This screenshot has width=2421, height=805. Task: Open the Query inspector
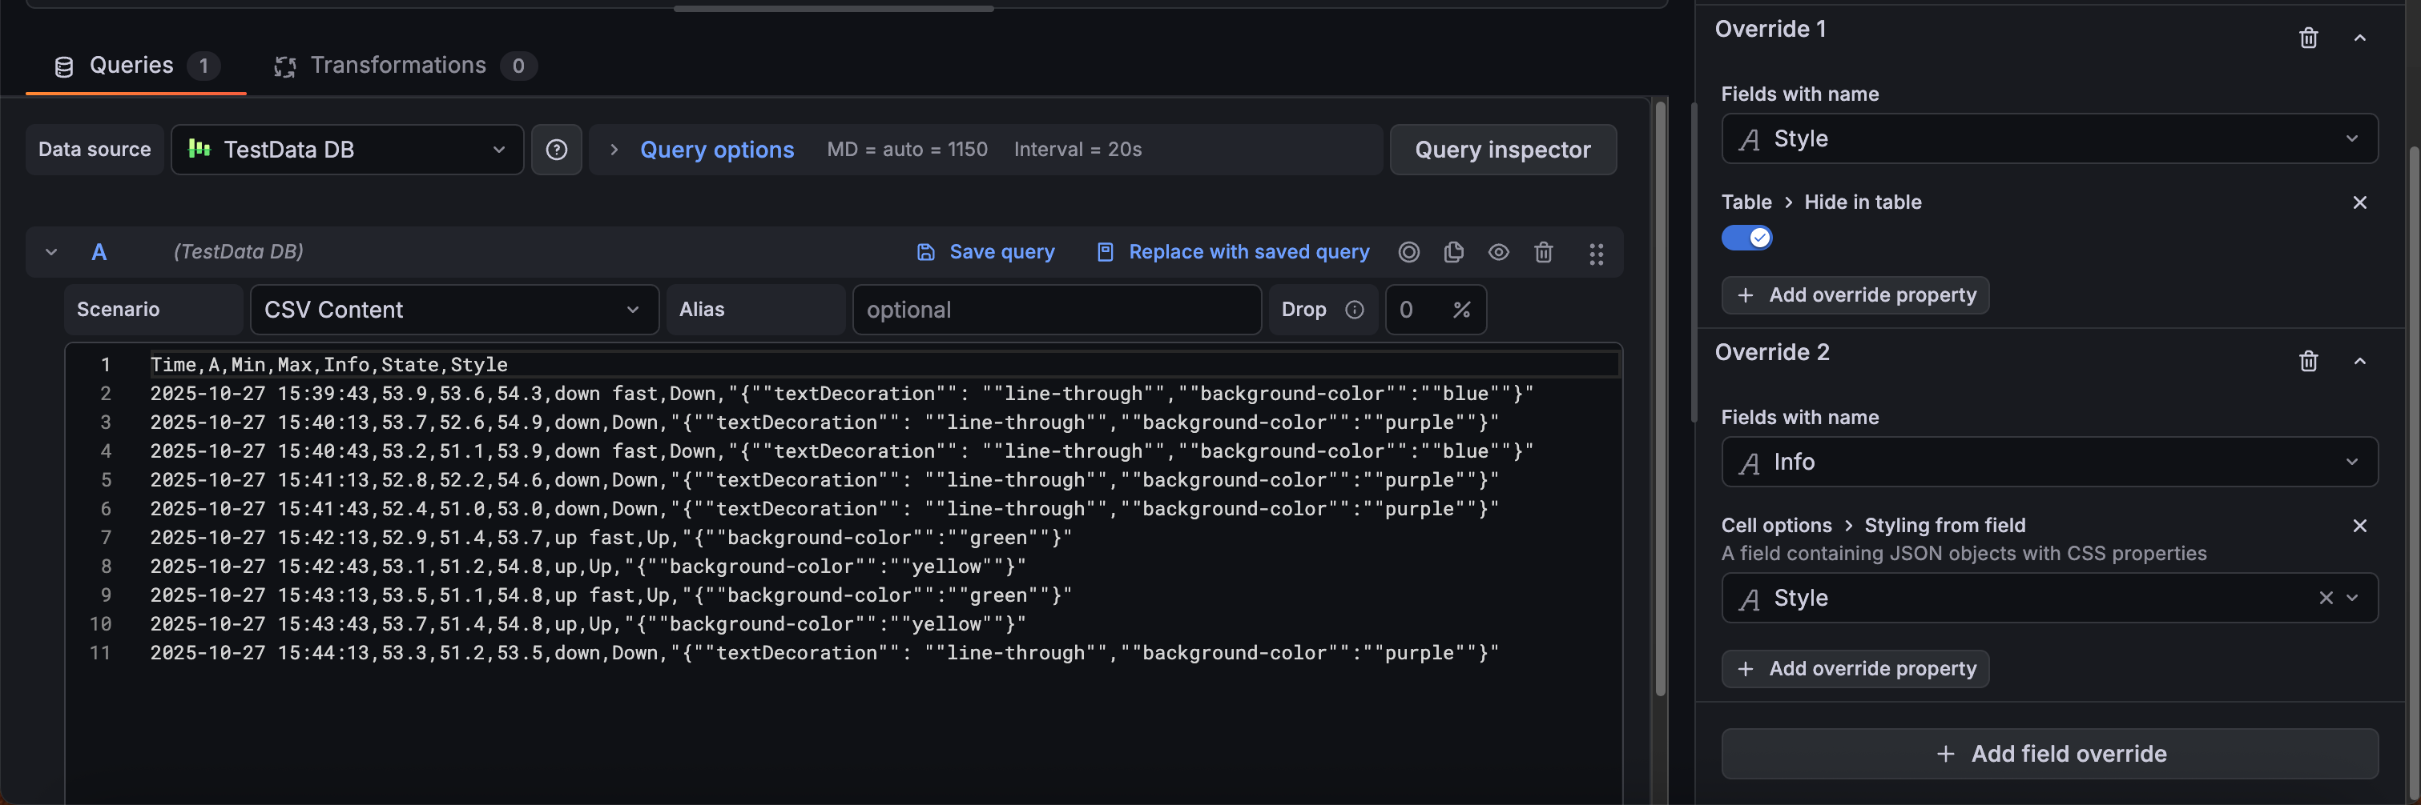tap(1502, 150)
